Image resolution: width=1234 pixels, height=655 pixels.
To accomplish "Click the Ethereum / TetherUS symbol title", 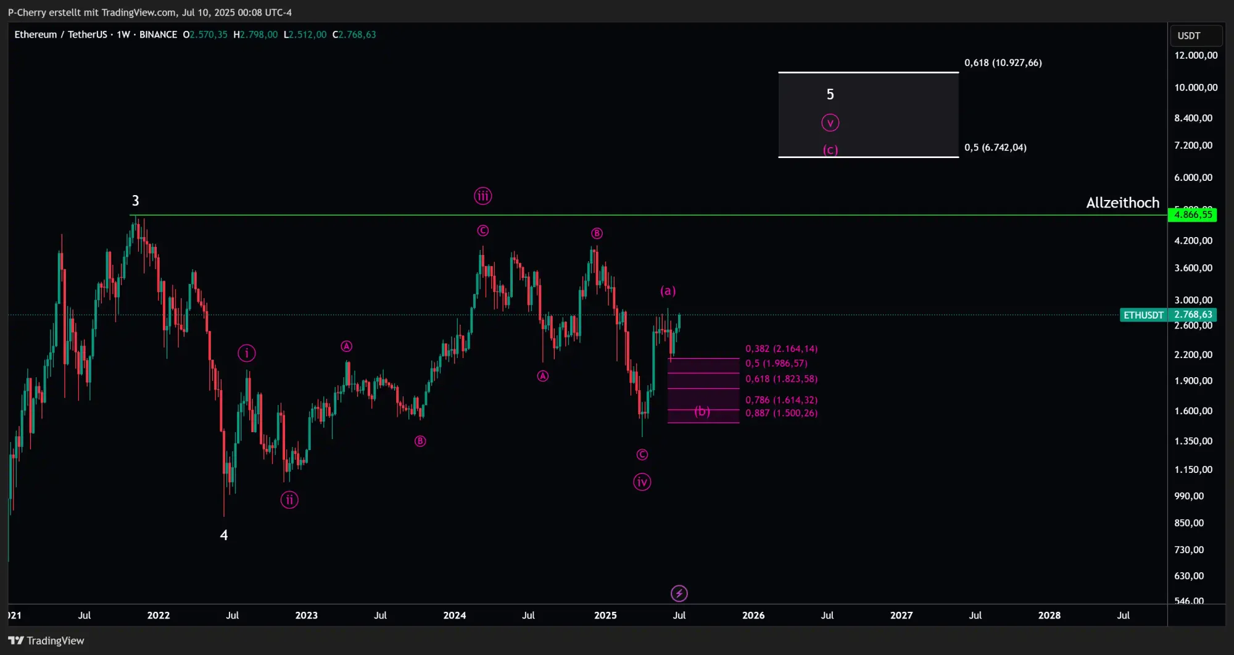I will pyautogui.click(x=60, y=35).
